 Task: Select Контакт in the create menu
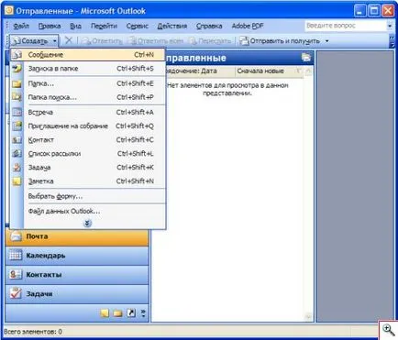point(88,139)
